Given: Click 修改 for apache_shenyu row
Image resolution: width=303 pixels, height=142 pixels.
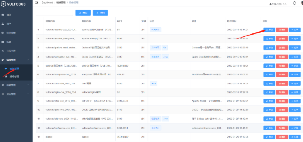Looking at the screenshot, I should click(x=269, y=39).
